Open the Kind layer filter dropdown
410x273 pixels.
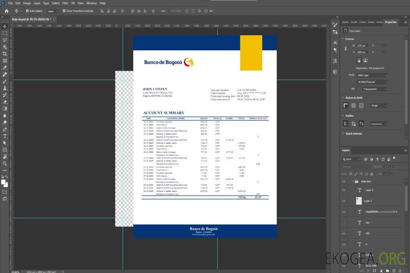point(352,159)
